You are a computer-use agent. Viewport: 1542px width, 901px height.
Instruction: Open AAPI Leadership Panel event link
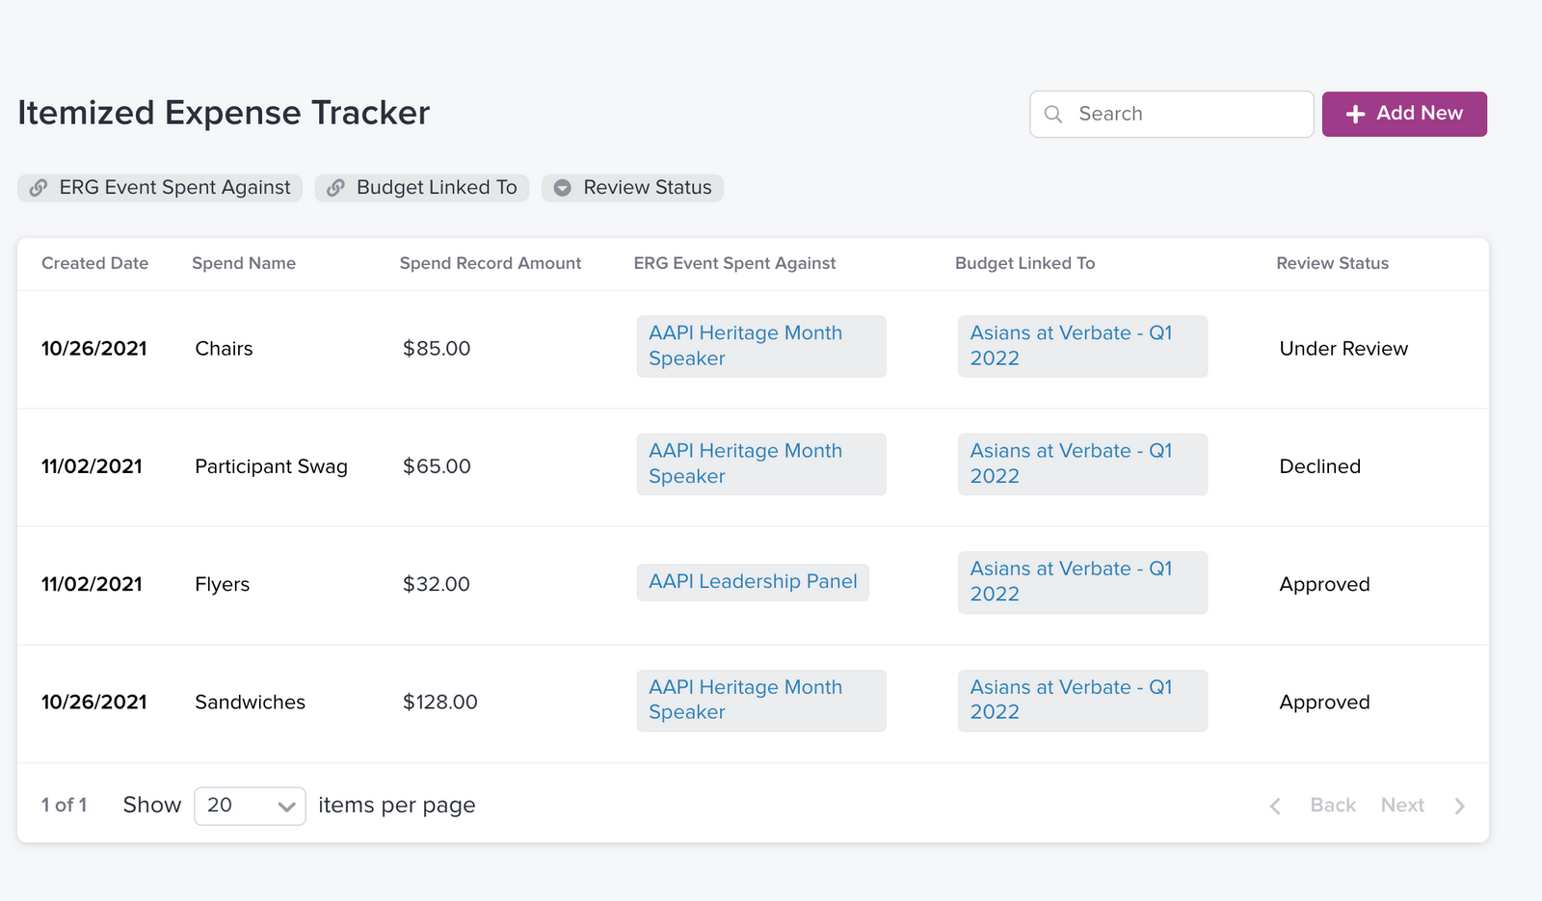pos(753,582)
